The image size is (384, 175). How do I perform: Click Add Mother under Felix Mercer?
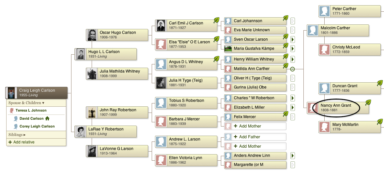[x=255, y=126]
